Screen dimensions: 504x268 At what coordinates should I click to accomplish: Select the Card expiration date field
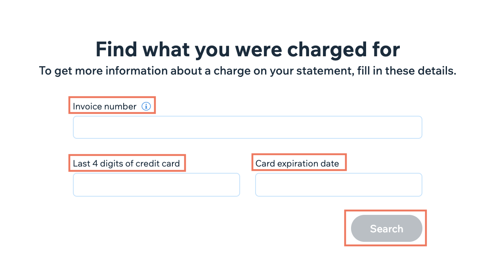coord(339,185)
